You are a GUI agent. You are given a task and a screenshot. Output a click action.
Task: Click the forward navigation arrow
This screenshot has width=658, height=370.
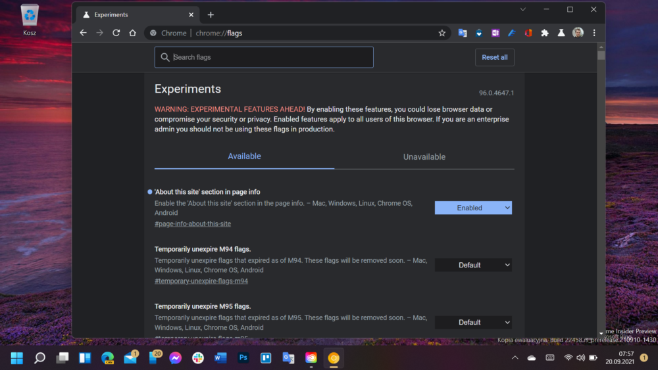click(99, 33)
